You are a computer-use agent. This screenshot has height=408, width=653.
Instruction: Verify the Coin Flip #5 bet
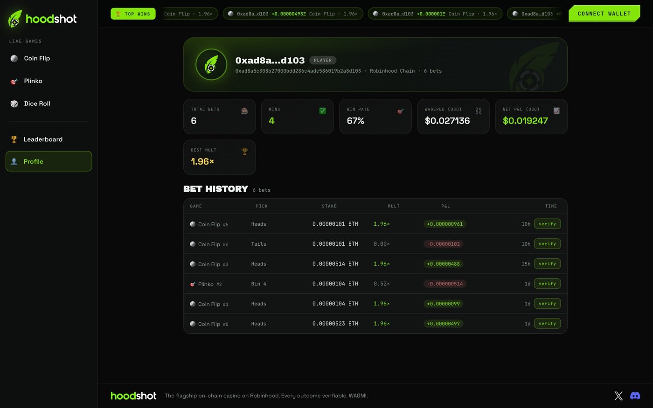coord(547,224)
